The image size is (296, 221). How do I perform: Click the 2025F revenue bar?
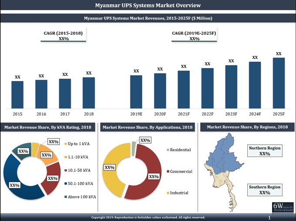279,83
